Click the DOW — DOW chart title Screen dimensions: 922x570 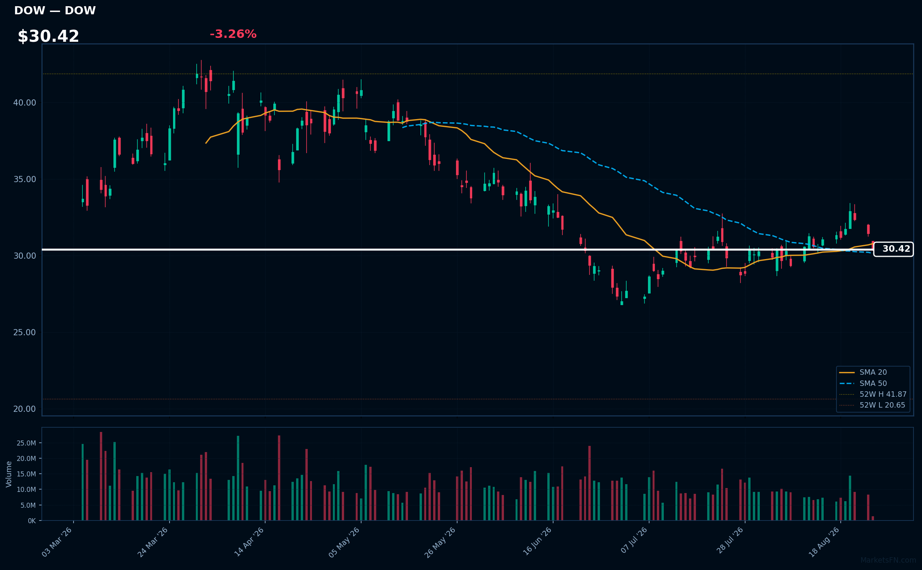[x=55, y=10]
